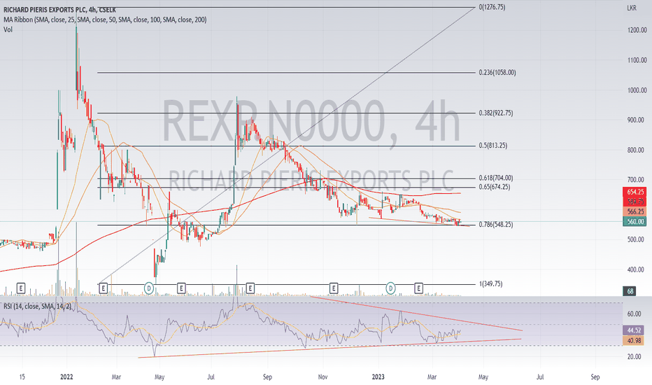Screen dimensions: 652x385
Task: Click the Fibonacci 0.65(674.25) level label
Action: click(x=495, y=187)
